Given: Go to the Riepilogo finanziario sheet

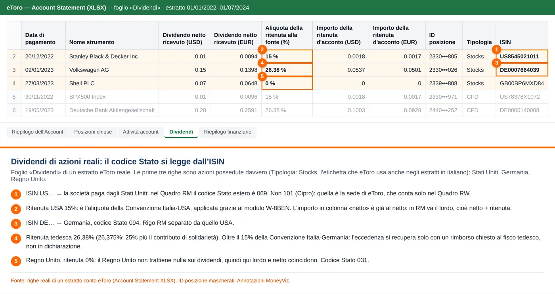Looking at the screenshot, I should tap(228, 132).
